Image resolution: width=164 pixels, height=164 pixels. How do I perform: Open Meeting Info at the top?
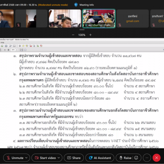click(84, 5)
